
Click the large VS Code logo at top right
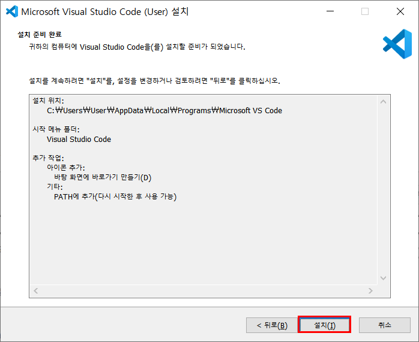click(x=397, y=44)
